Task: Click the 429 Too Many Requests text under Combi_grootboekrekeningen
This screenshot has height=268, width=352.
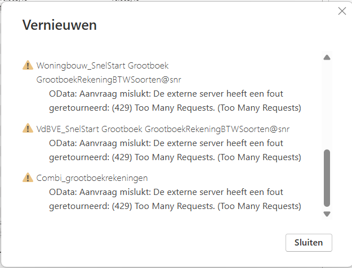Action: pos(175,206)
